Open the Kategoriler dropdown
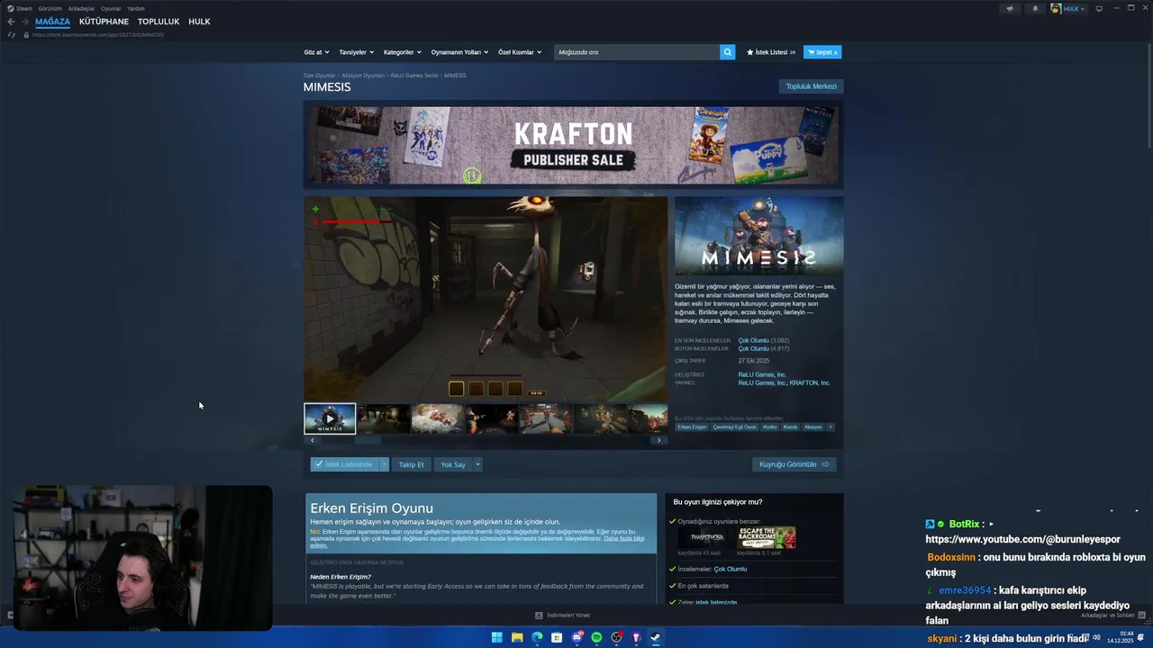The image size is (1153, 648). point(402,52)
